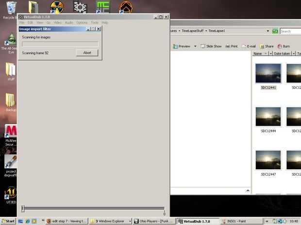Expand quick launch overflow chevron
Image resolution: width=301 pixels, height=225 pixels.
coord(43,221)
